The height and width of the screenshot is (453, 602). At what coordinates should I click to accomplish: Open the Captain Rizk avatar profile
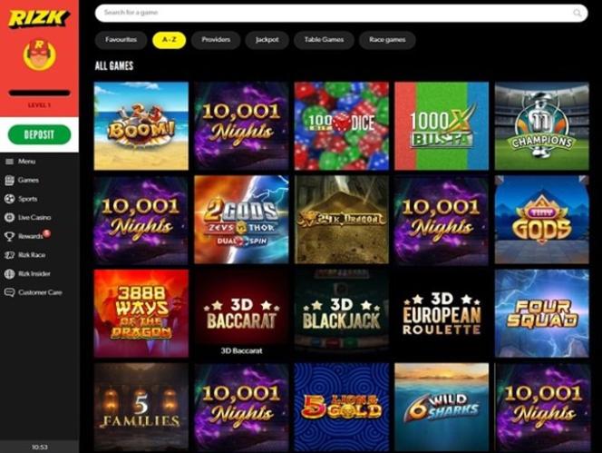click(39, 55)
